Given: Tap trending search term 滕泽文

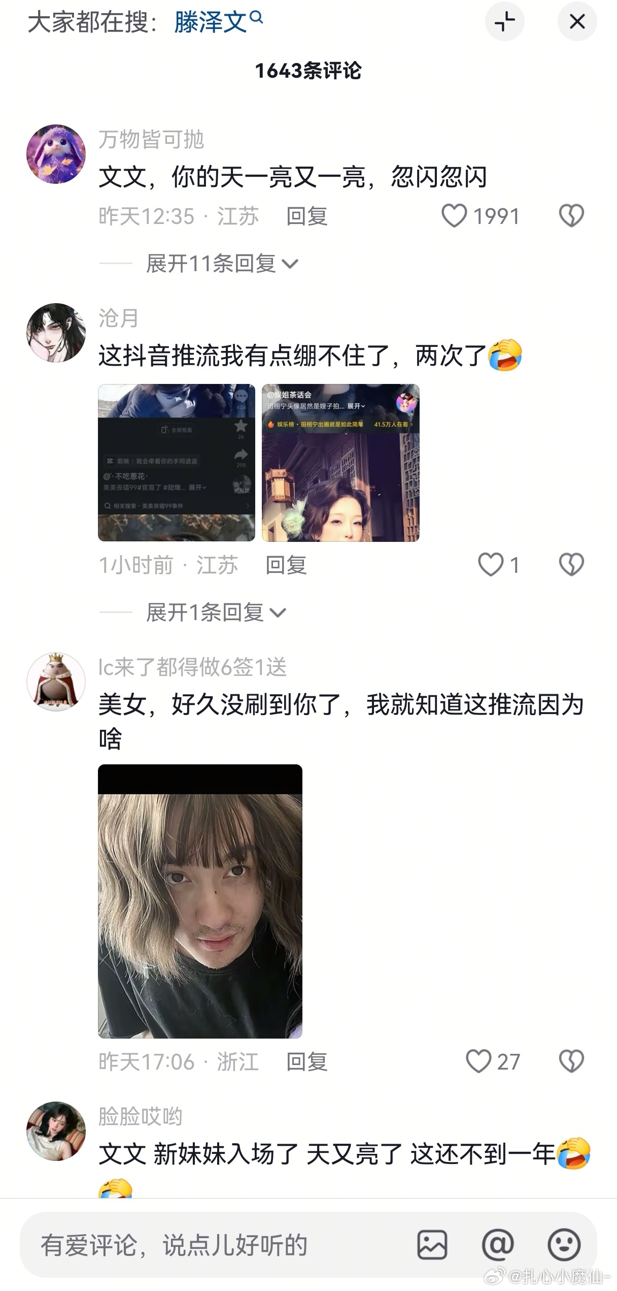Looking at the screenshot, I should 211,22.
